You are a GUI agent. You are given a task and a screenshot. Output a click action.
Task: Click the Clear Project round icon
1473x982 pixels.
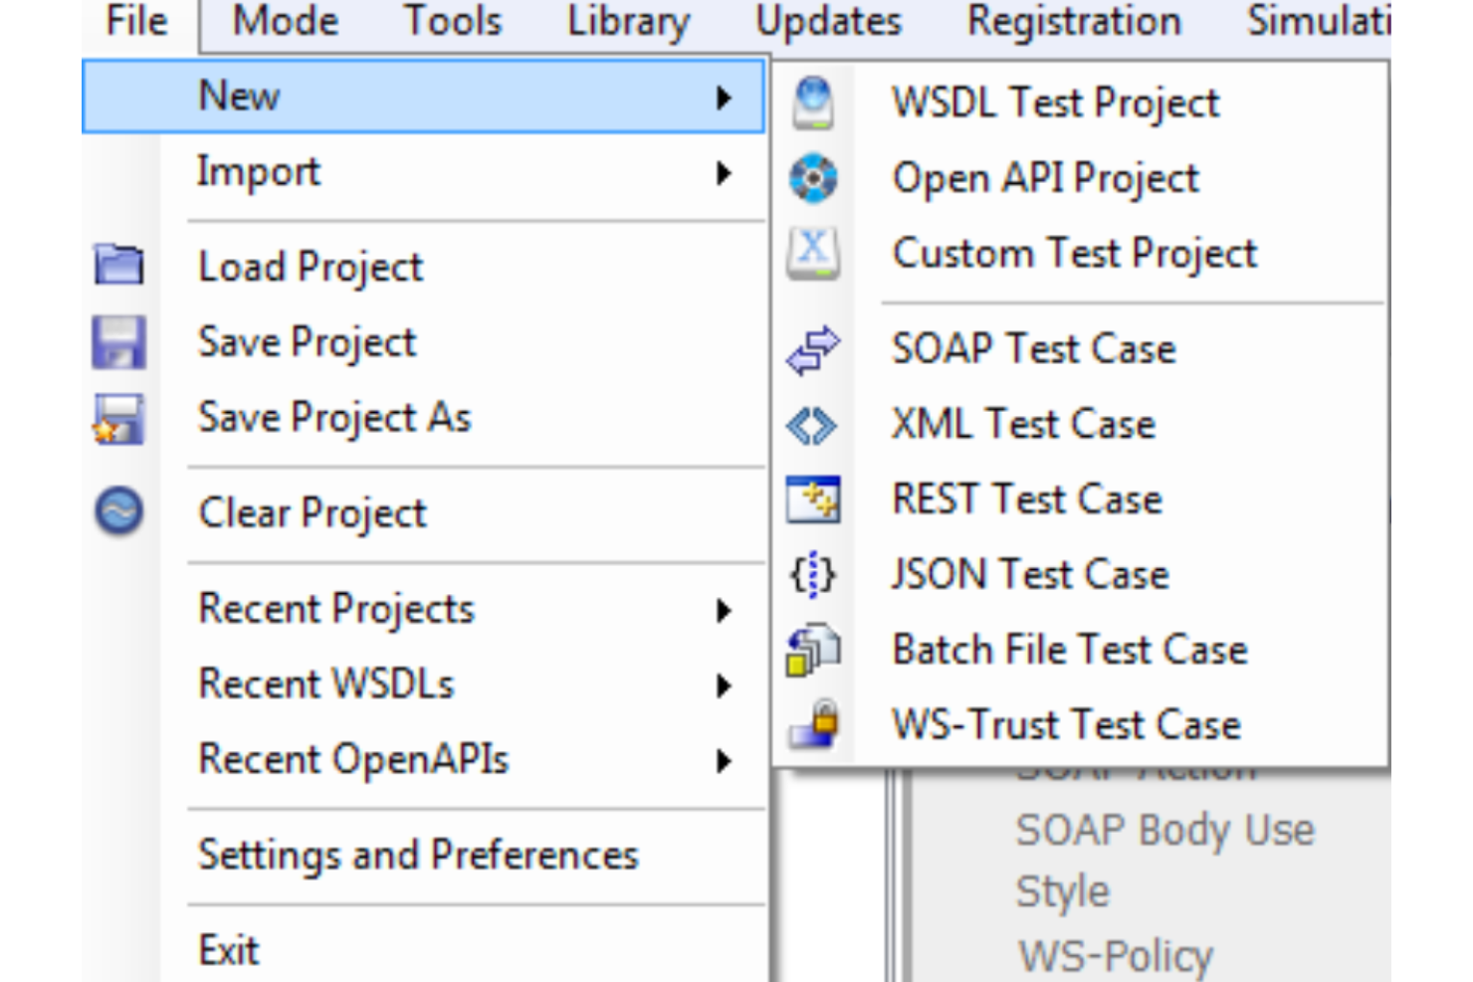coord(119,512)
